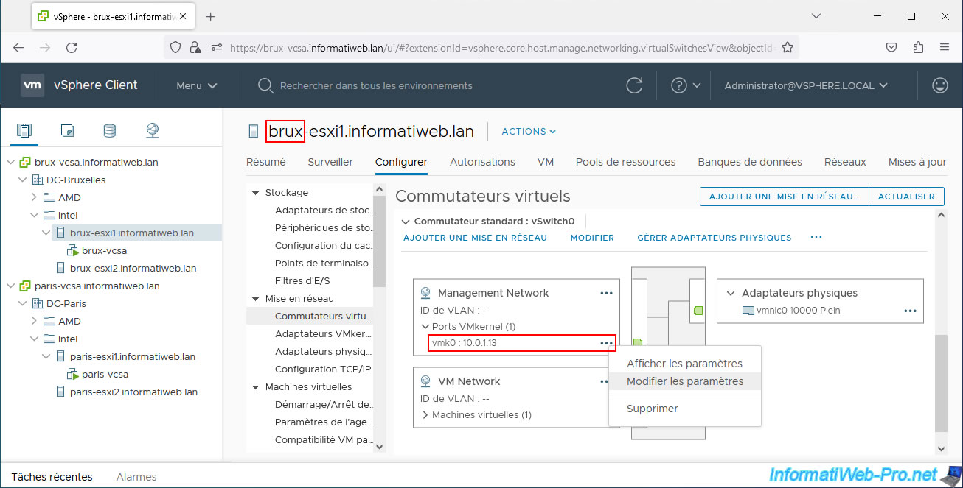The image size is (963, 488).
Task: Select Supprimer in the context menu
Action: click(x=685, y=409)
